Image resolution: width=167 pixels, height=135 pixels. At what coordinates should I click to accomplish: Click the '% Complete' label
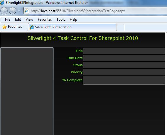click(x=72, y=80)
